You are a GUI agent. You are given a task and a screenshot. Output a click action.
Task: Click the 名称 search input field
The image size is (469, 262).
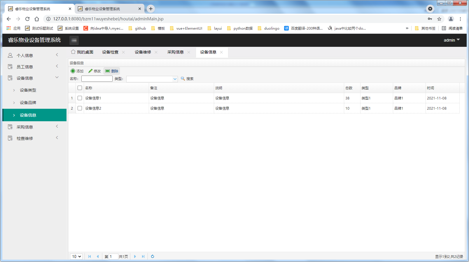97,79
